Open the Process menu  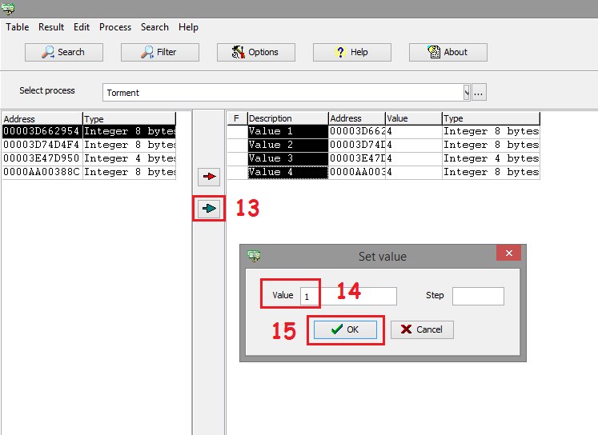(x=115, y=27)
